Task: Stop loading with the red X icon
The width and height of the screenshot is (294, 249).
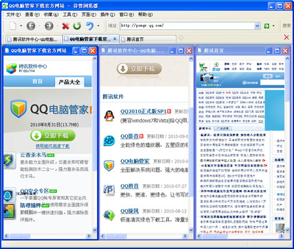Action: [65, 26]
